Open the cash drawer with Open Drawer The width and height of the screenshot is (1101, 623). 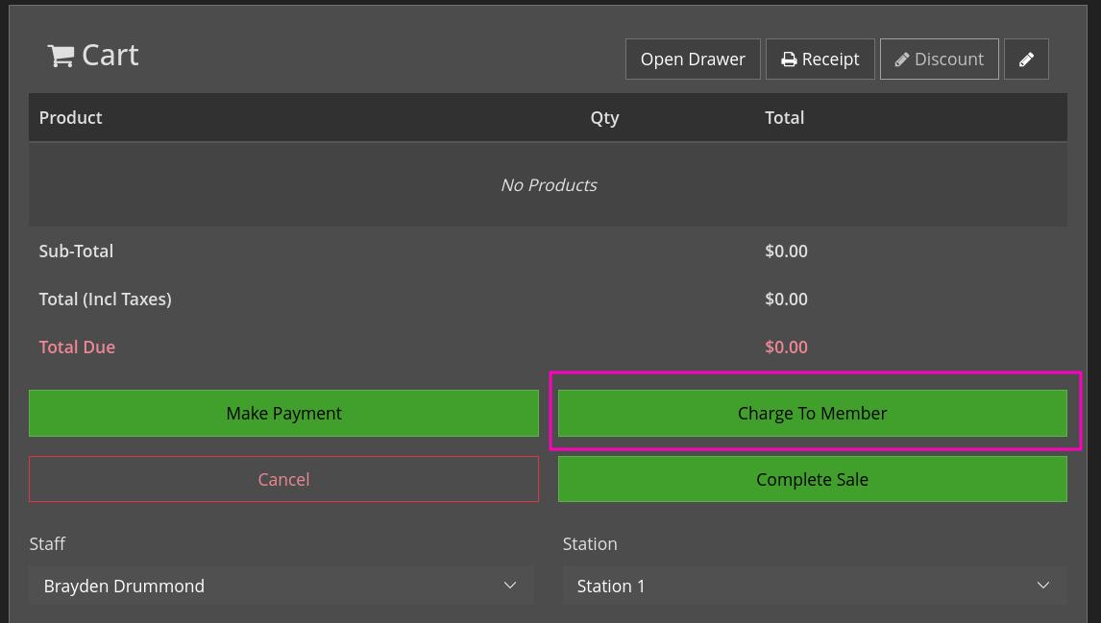pos(693,60)
